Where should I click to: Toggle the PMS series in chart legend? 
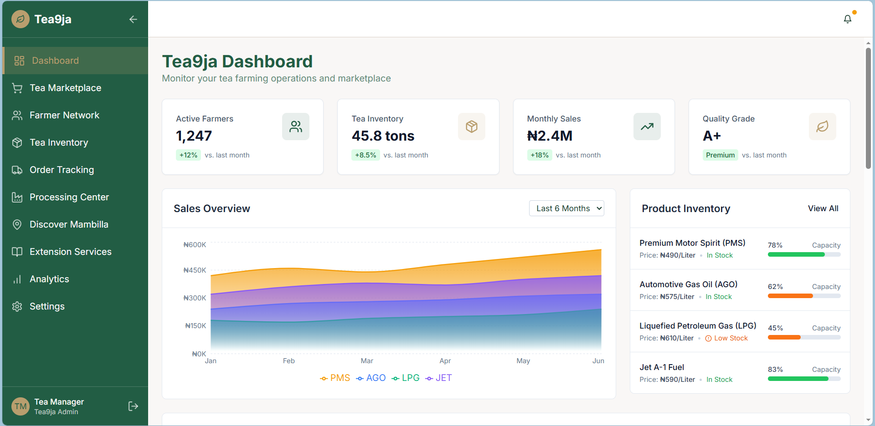click(x=335, y=378)
